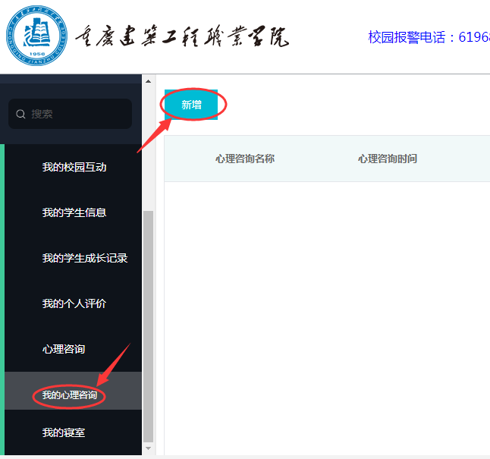Click the college emblem logo
This screenshot has width=490, height=459.
36,36
